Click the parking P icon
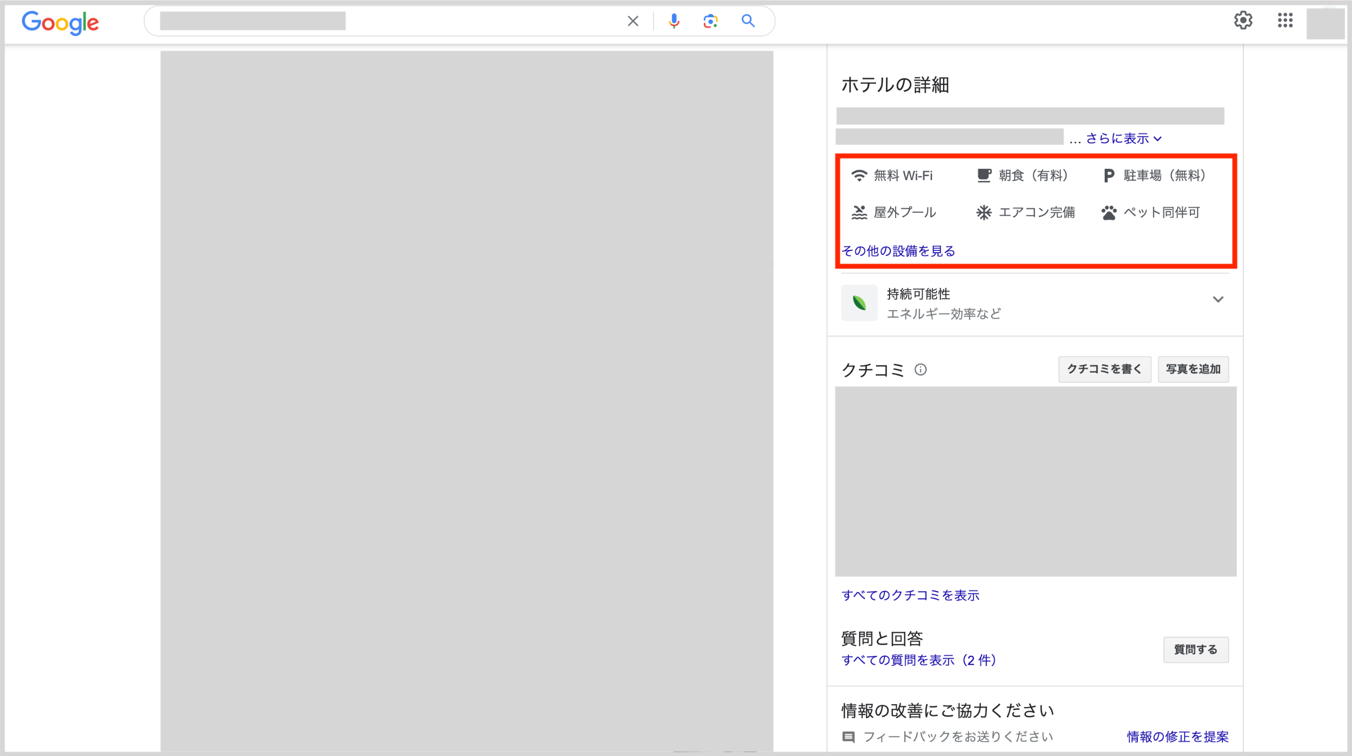1352x756 pixels. tap(1109, 176)
